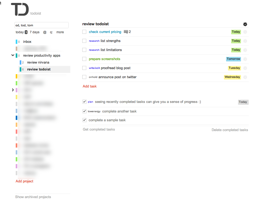Click the @ labels filter icon
266x205 pixels.
pos(45,32)
